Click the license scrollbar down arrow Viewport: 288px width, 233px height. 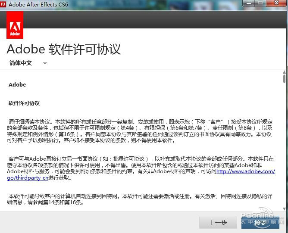[x=284, y=209]
